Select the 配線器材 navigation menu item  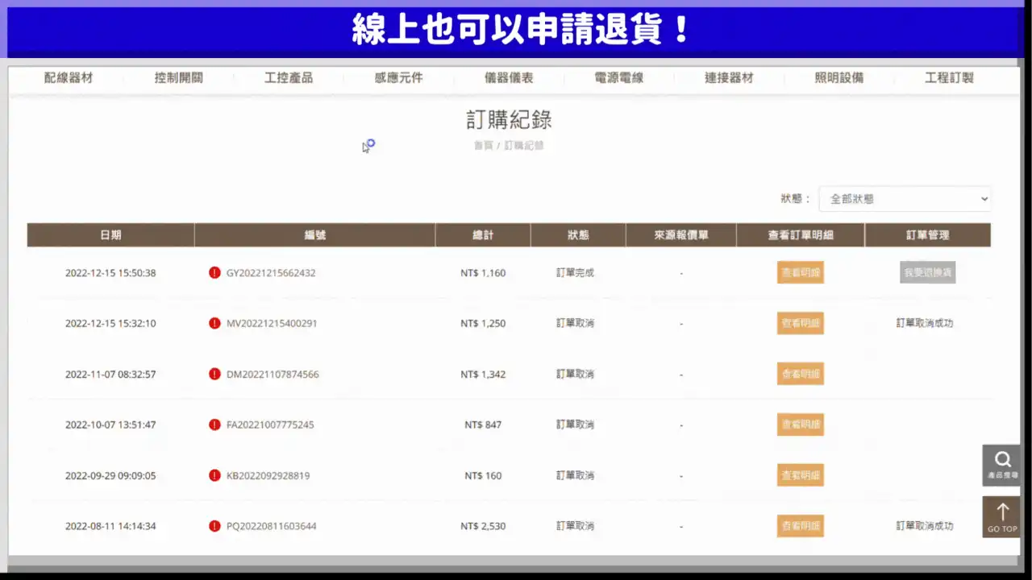pyautogui.click(x=69, y=77)
